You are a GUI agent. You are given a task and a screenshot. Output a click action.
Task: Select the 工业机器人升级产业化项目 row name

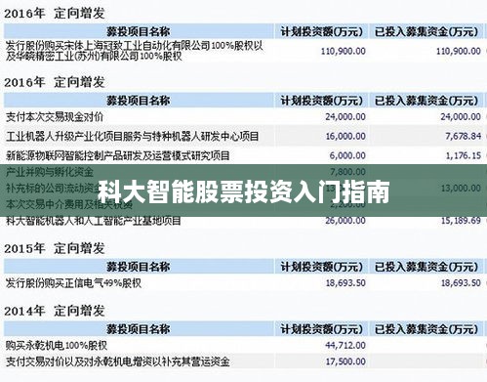(x=132, y=137)
